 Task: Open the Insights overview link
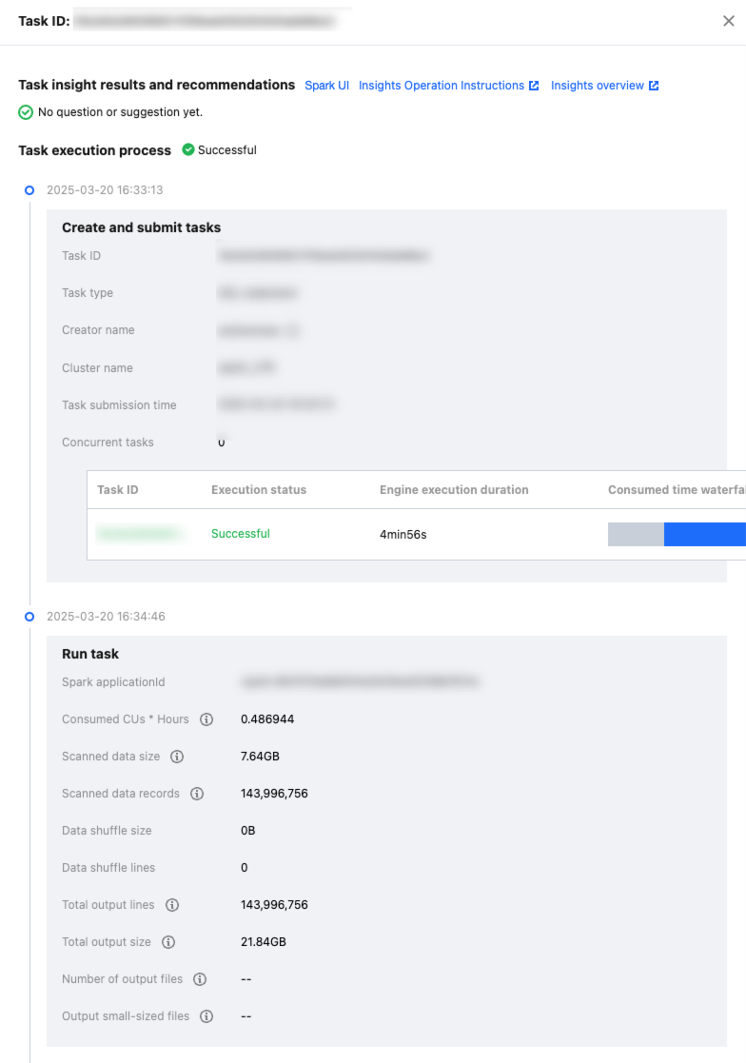coord(597,86)
